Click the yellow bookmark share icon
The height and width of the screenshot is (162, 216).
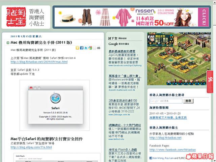[x=77, y=48]
